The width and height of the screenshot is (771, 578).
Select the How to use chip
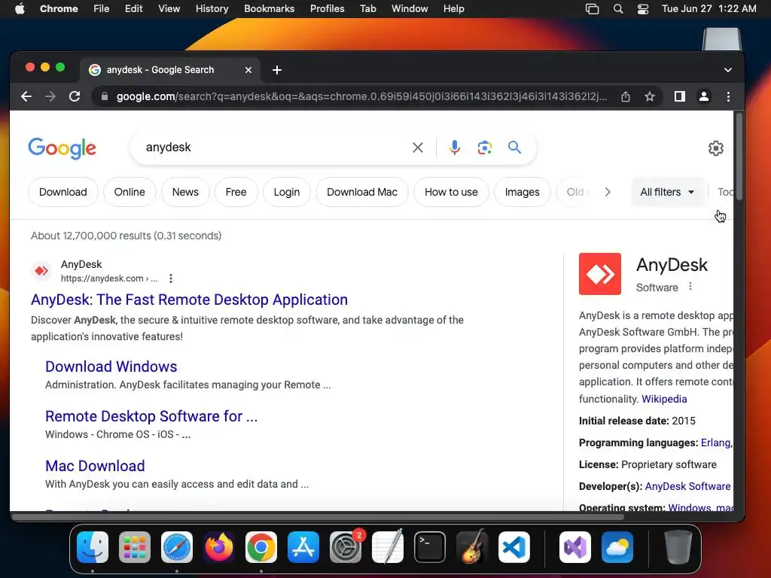(451, 192)
